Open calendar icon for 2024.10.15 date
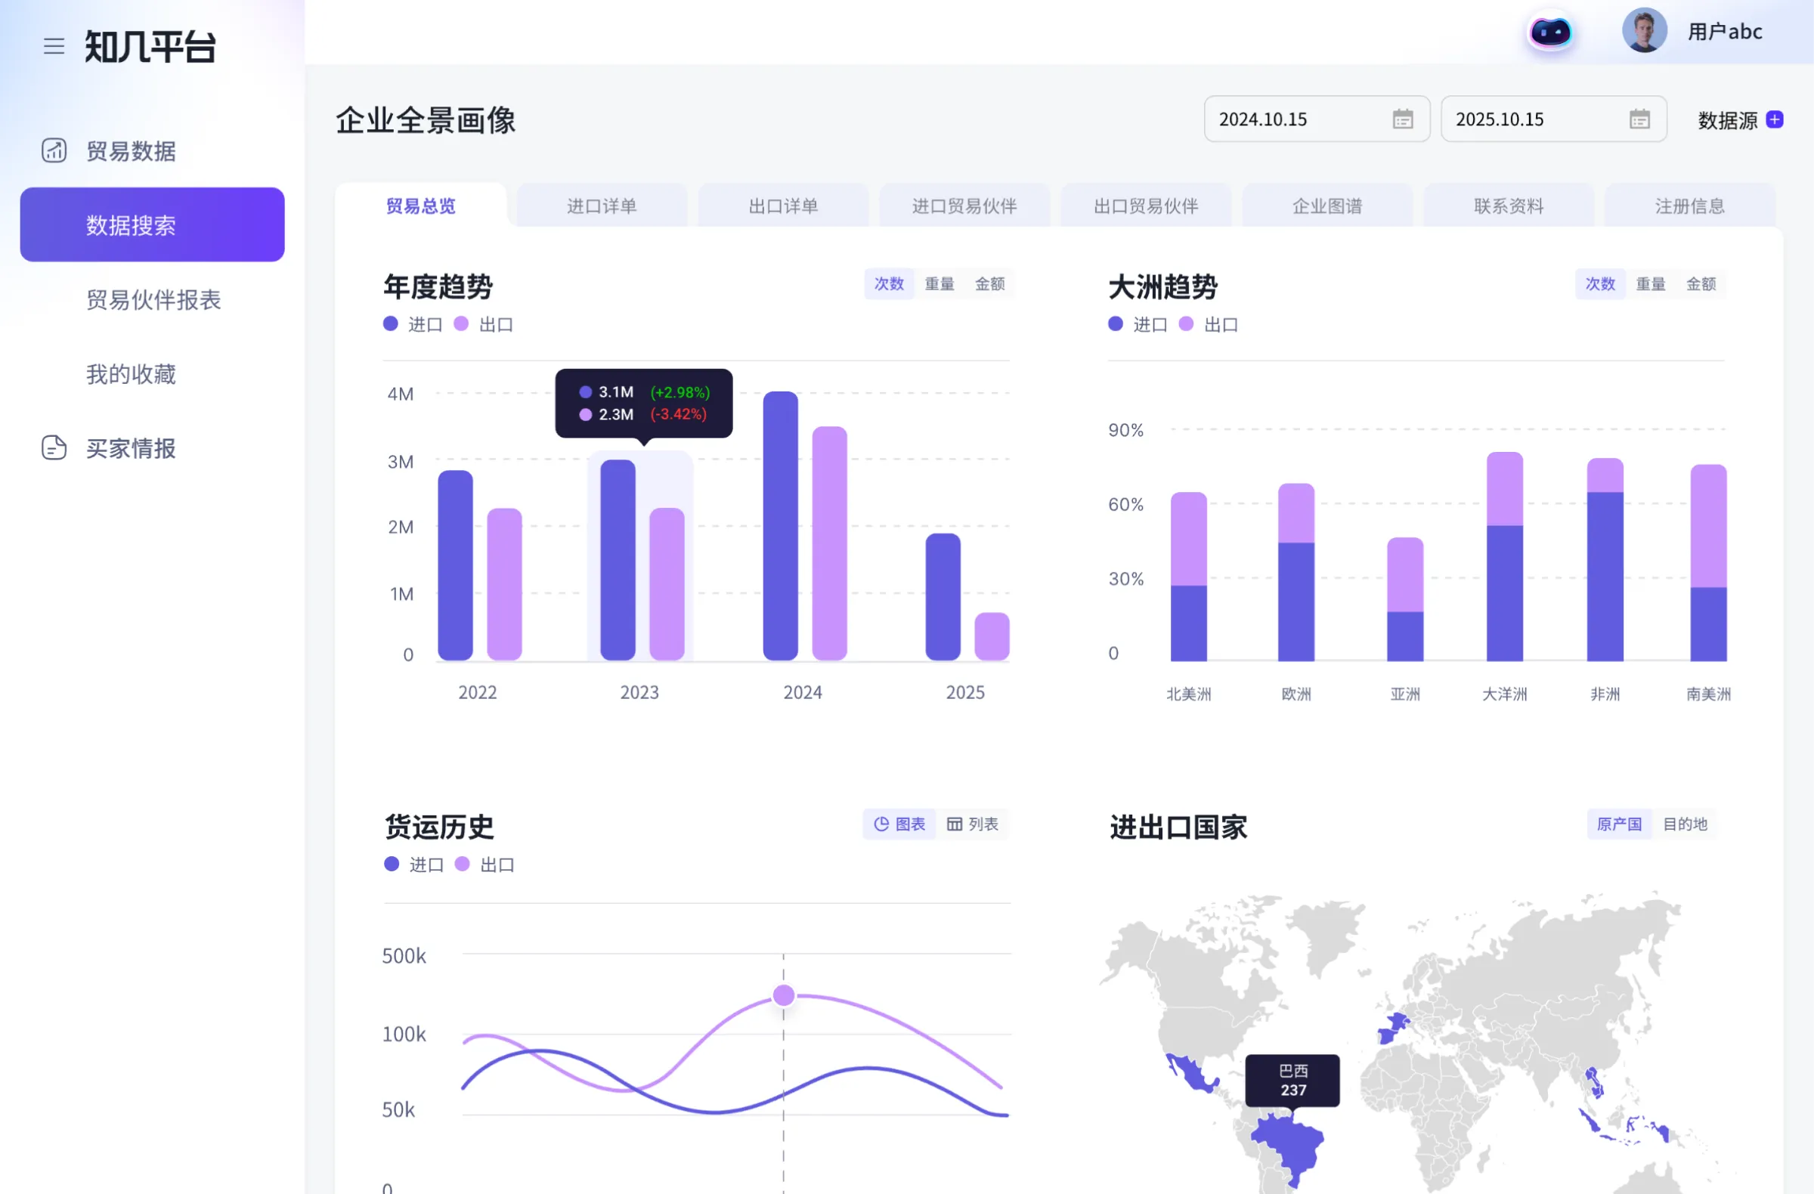The height and width of the screenshot is (1194, 1814). [1402, 119]
